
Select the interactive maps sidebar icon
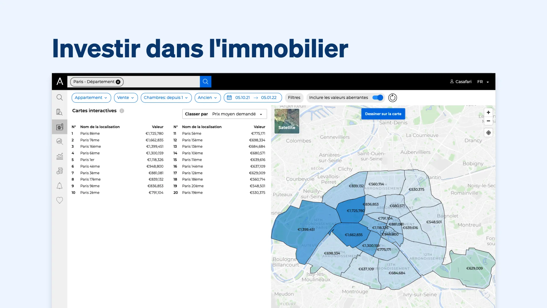[60, 127]
